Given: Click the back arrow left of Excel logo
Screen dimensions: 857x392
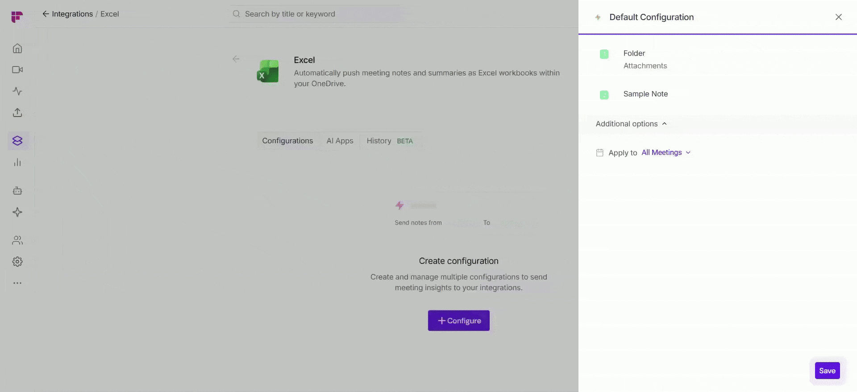Looking at the screenshot, I should 236,59.
